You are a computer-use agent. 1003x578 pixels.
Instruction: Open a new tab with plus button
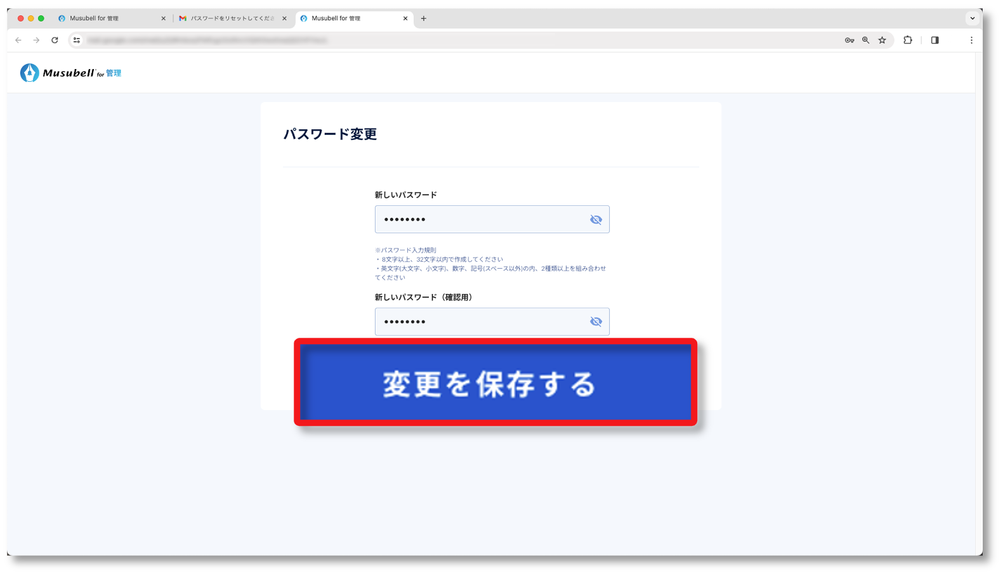point(424,18)
